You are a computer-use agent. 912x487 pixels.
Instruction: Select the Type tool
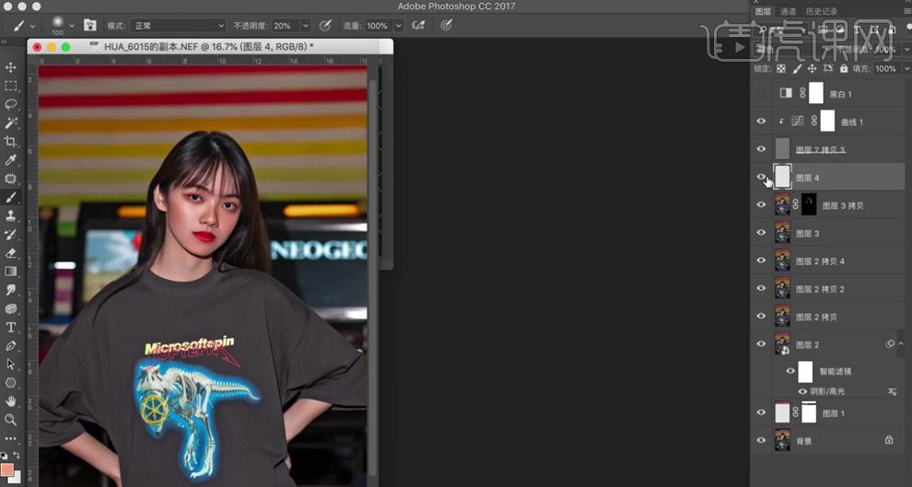pos(10,327)
